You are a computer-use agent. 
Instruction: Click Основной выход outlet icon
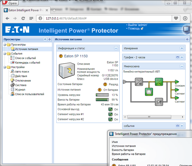pos(110,109)
